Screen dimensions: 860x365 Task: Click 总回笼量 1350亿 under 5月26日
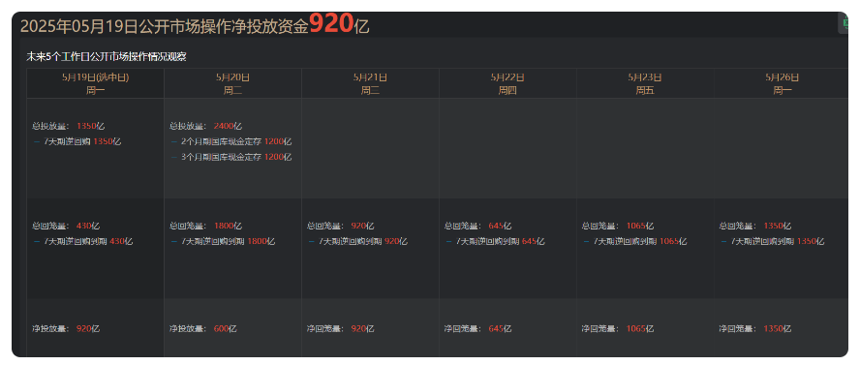coord(755,226)
